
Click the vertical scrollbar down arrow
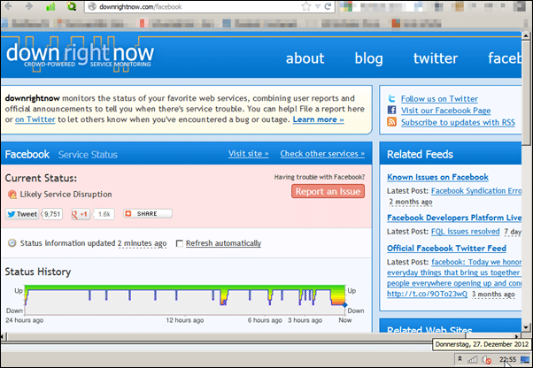tap(526, 327)
